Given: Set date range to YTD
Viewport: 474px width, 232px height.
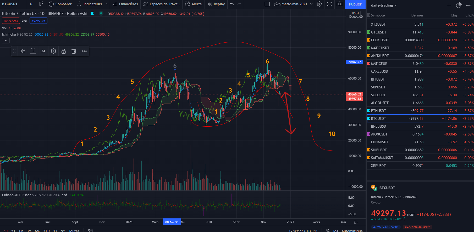Looking at the screenshot, I should (x=46, y=230).
